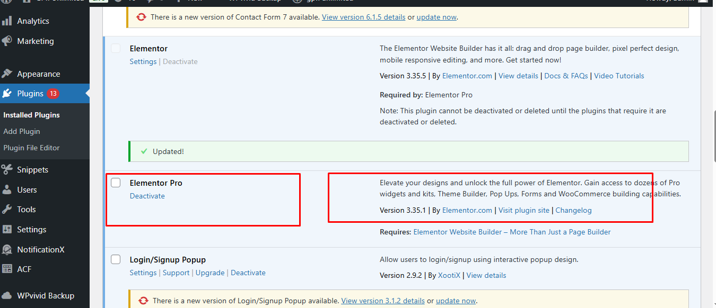Click the Analytics bar chart icon
Viewport: 716px width, 308px height.
point(7,21)
